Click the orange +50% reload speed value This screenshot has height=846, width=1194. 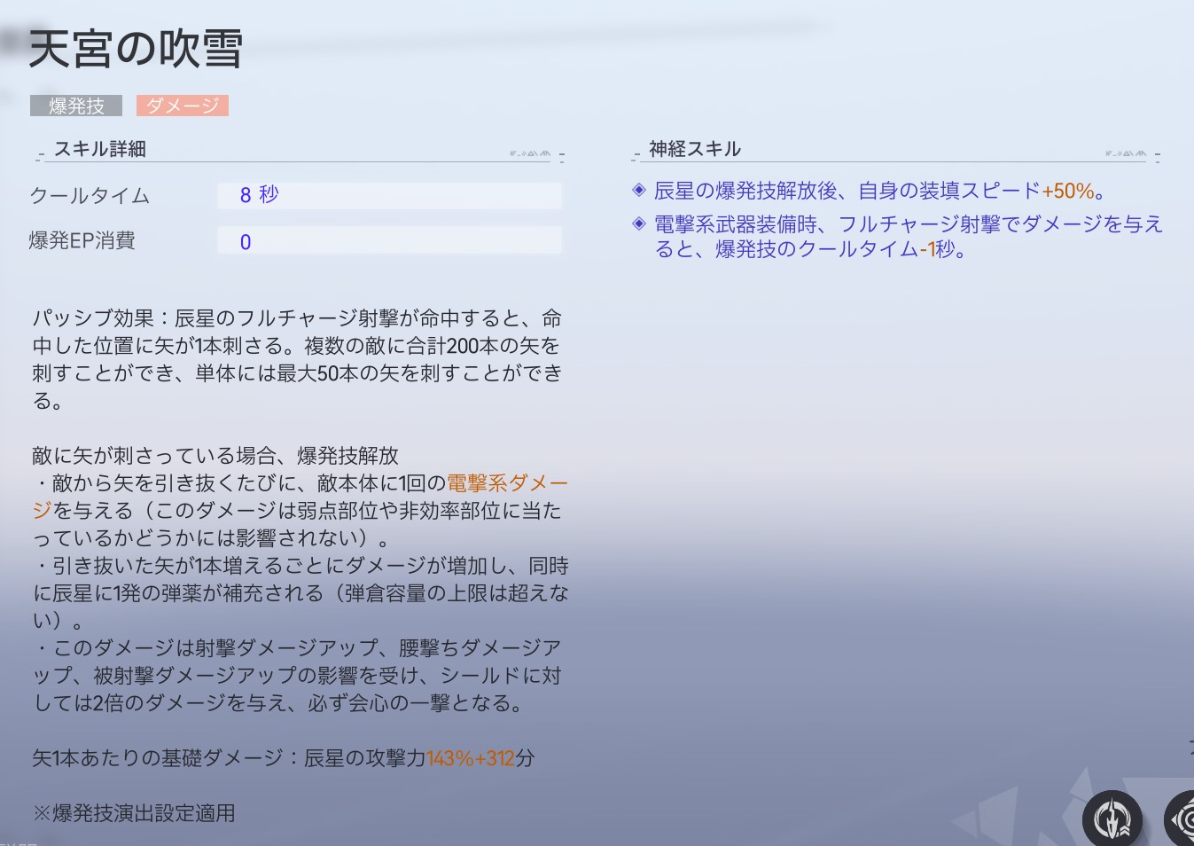(x=1068, y=191)
